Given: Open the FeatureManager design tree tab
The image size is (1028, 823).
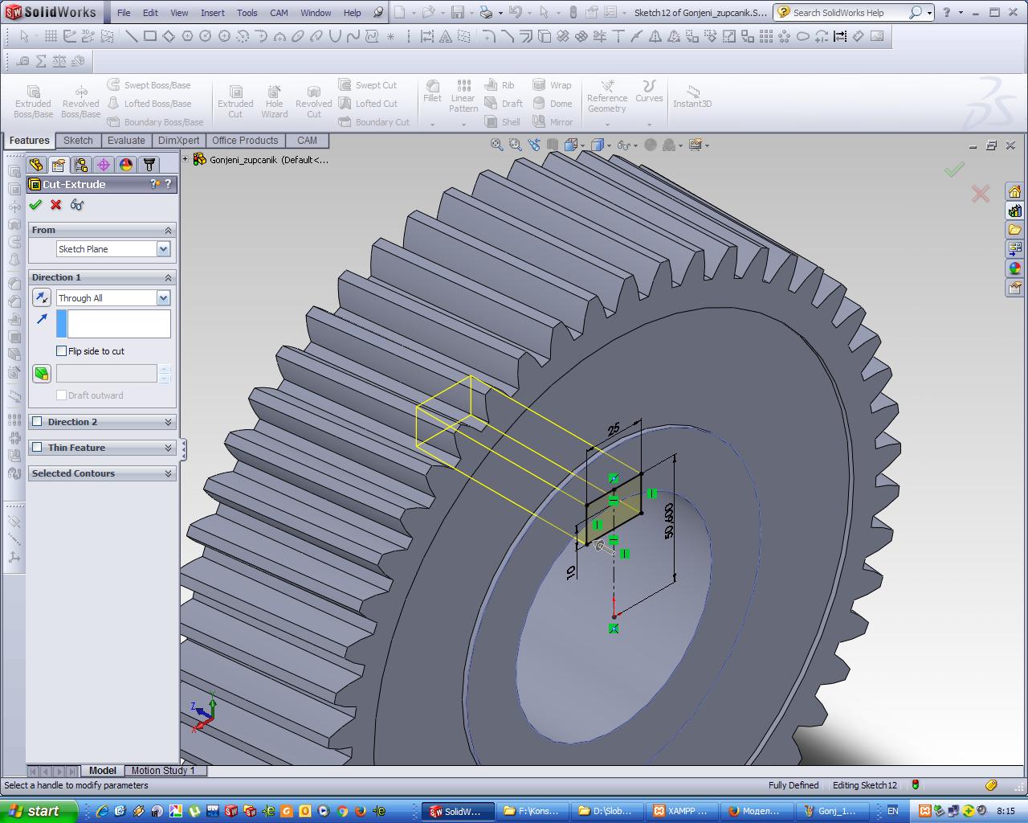Looking at the screenshot, I should point(36,165).
